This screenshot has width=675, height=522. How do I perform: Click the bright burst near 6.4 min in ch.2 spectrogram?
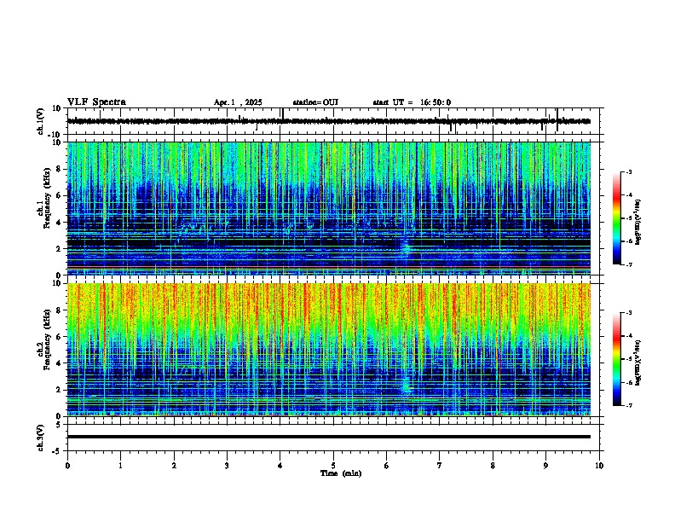[x=406, y=385]
